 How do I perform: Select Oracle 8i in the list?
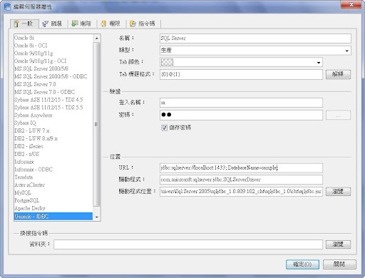[x=53, y=38]
